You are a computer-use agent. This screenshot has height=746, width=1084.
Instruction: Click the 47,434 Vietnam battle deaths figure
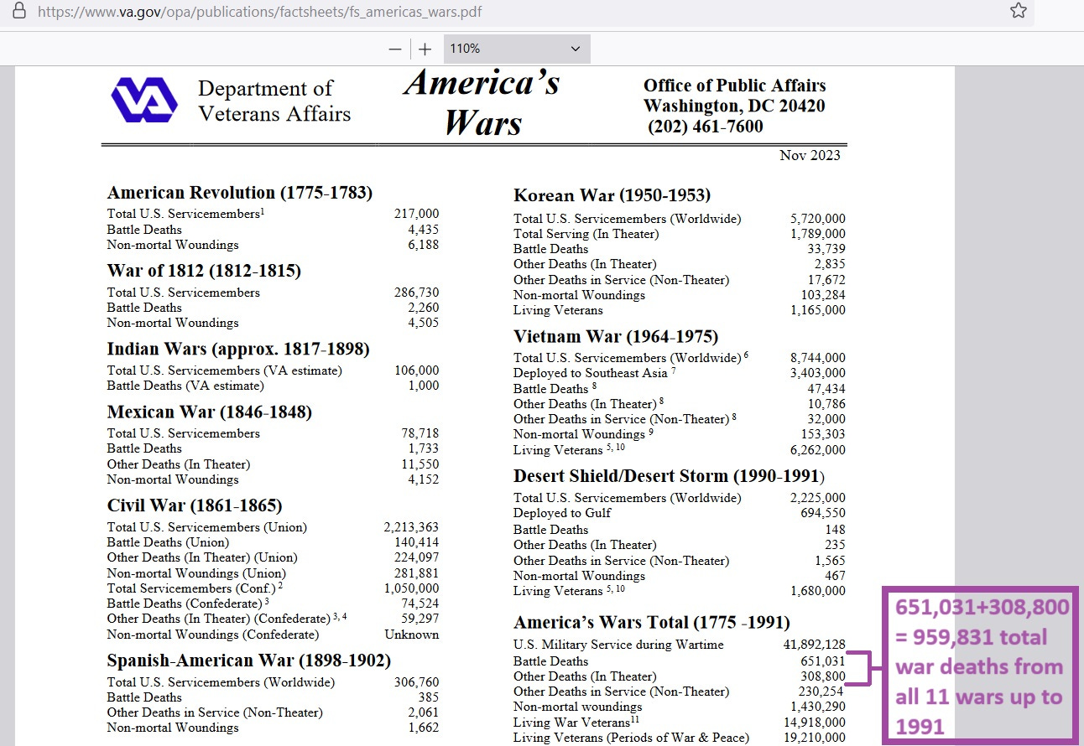826,389
